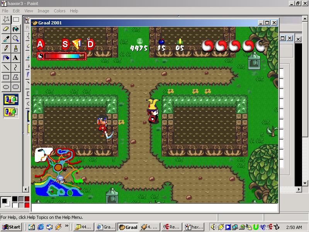Pick the white color swatch
Image resolution: width=309 pixels, height=232 pixels.
pyautogui.click(x=15, y=205)
